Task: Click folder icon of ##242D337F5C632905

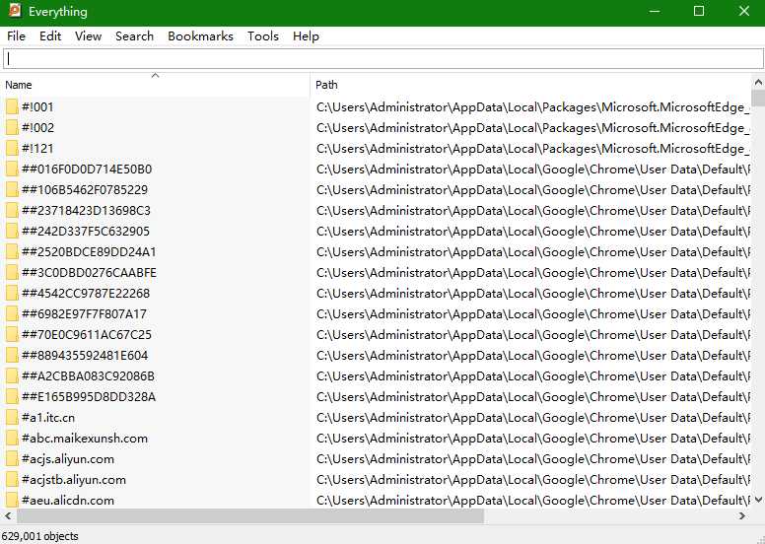Action: coord(12,232)
